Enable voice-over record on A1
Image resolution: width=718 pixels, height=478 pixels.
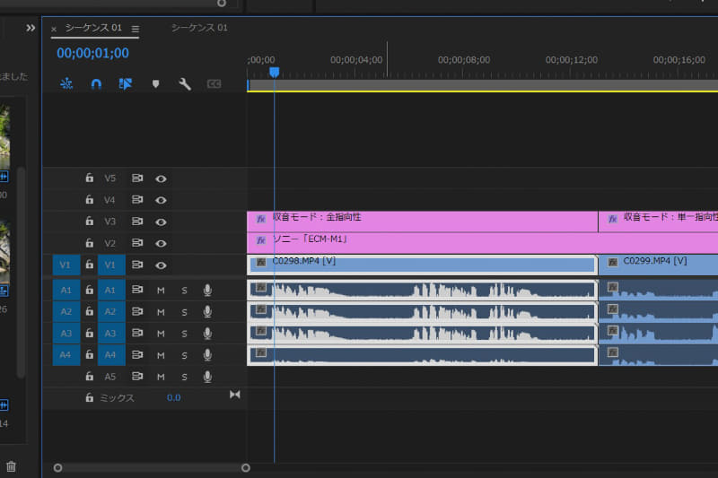(x=207, y=290)
